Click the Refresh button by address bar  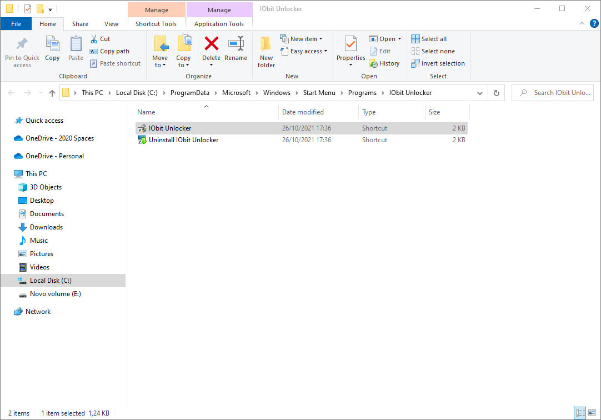coord(497,93)
